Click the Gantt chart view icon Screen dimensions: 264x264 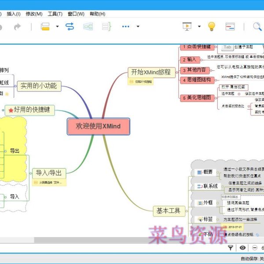(230, 26)
